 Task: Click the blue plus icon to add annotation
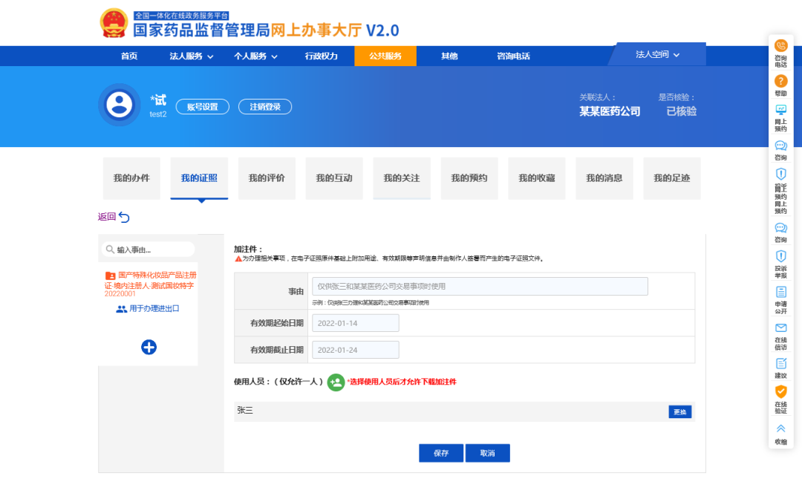pyautogui.click(x=149, y=347)
